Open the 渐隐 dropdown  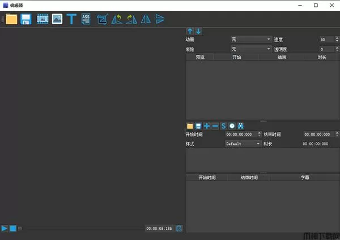coord(252,49)
